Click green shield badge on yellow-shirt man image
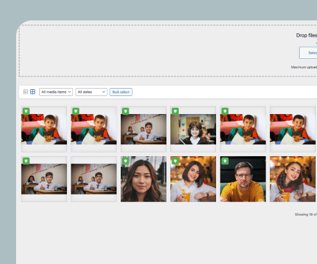317x264 pixels. pyautogui.click(x=225, y=161)
